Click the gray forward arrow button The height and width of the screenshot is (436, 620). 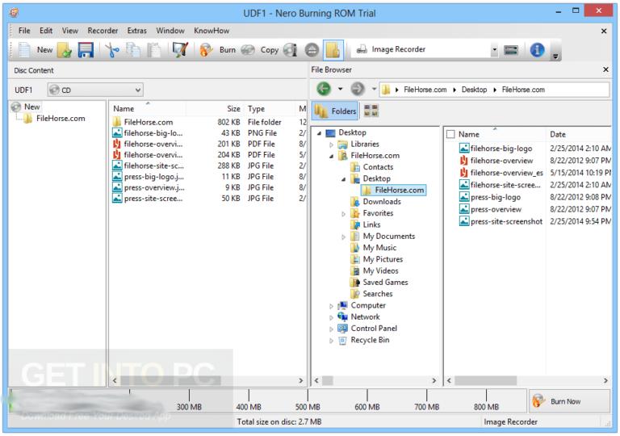358,89
